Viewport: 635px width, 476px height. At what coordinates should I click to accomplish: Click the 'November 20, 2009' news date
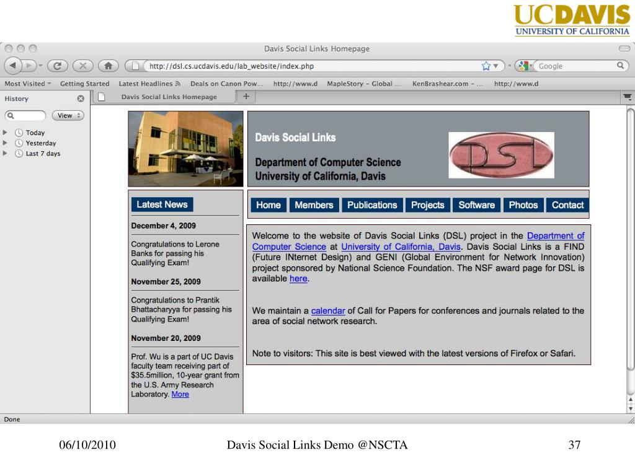pos(166,338)
